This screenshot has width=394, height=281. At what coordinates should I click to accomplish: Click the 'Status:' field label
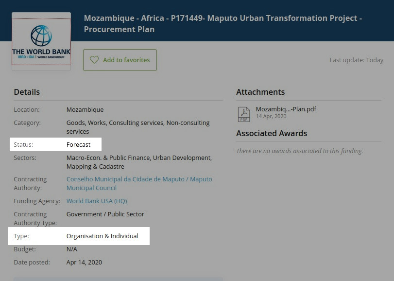pyautogui.click(x=23, y=145)
